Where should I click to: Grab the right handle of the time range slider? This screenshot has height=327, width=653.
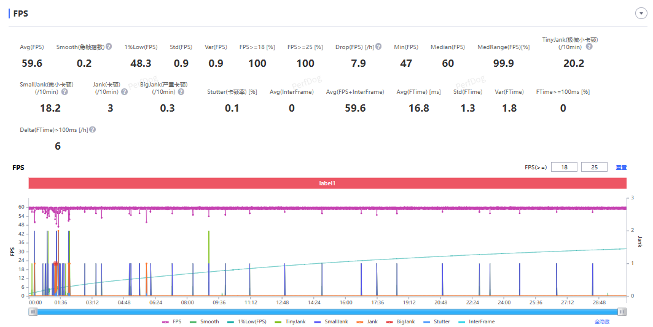(x=622, y=312)
